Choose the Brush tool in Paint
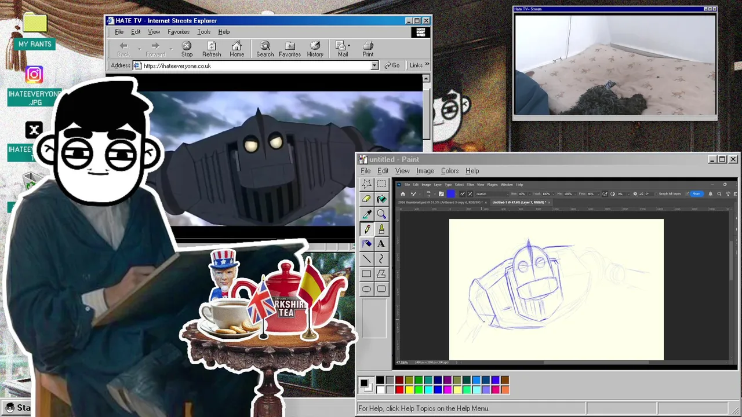Image resolution: width=742 pixels, height=417 pixels. point(381,229)
